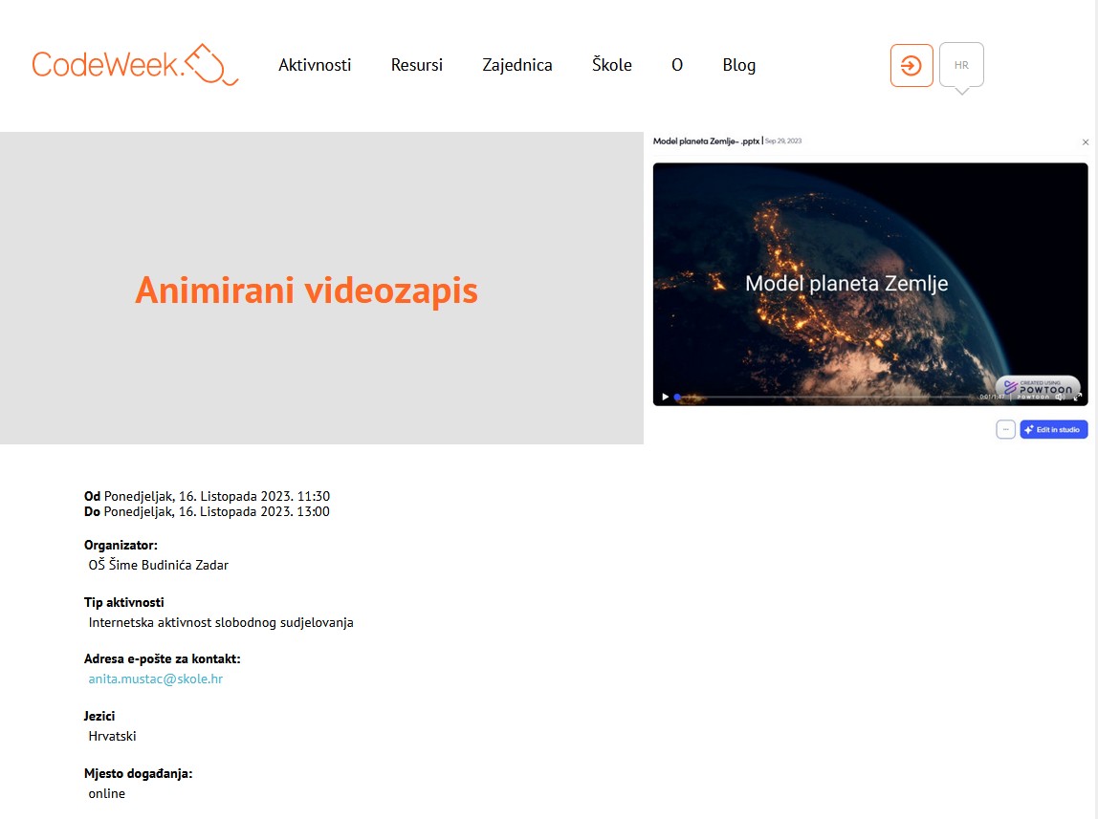Screen dimensions: 1098x819
Task: Email anita.mustac@skole.hr contact link
Action: click(156, 679)
